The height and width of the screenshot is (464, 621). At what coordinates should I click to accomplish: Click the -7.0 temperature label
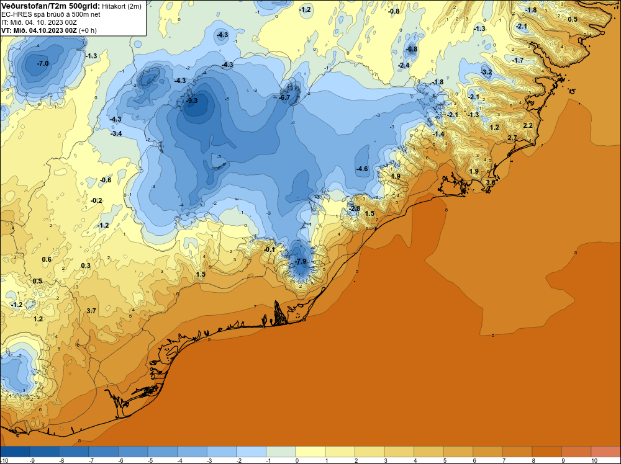click(x=43, y=63)
